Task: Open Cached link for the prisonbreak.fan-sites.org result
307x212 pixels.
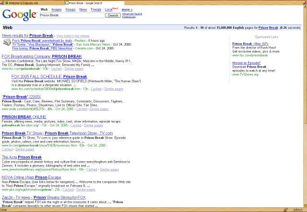Action: pyautogui.click(x=76, y=125)
